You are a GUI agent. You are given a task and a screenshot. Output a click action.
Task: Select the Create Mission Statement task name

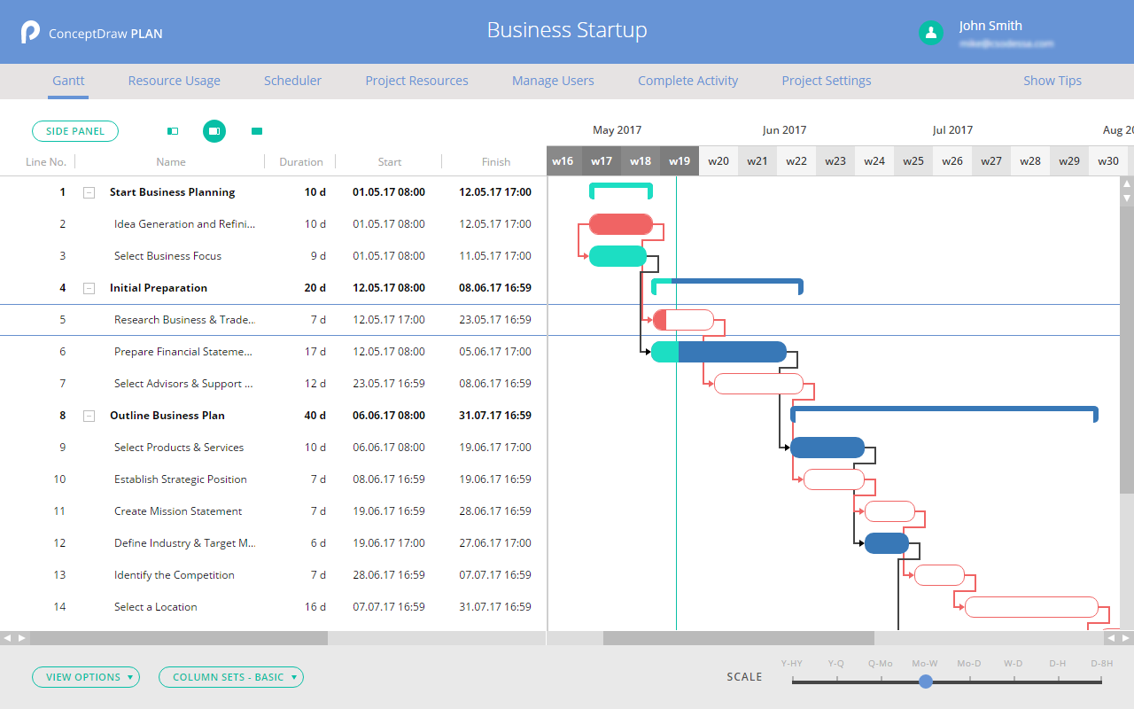(178, 511)
